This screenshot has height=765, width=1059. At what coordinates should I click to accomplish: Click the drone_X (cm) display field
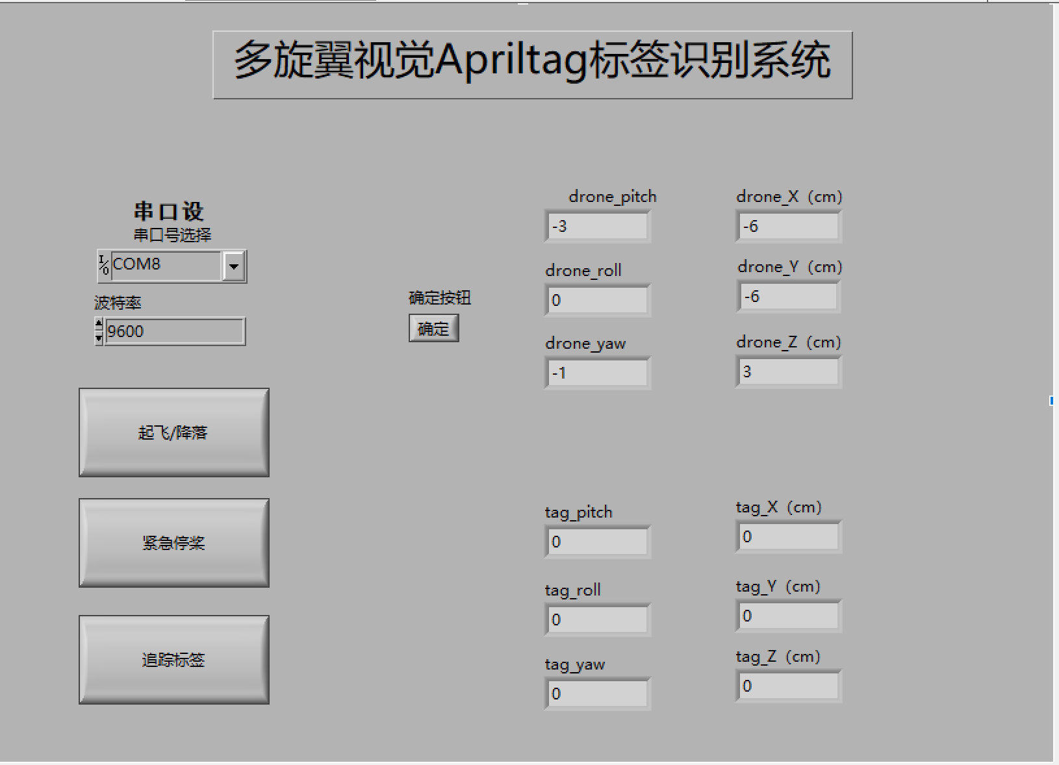pos(787,226)
